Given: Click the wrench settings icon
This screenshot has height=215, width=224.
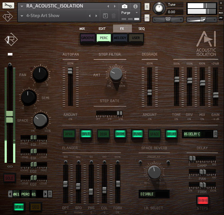Looking at the screenshot, I should [x=9, y=6].
